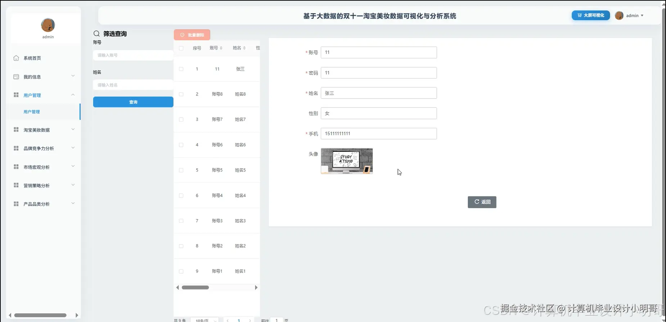Click the 请输入账号 filter field
666x322 pixels.
pyautogui.click(x=133, y=55)
